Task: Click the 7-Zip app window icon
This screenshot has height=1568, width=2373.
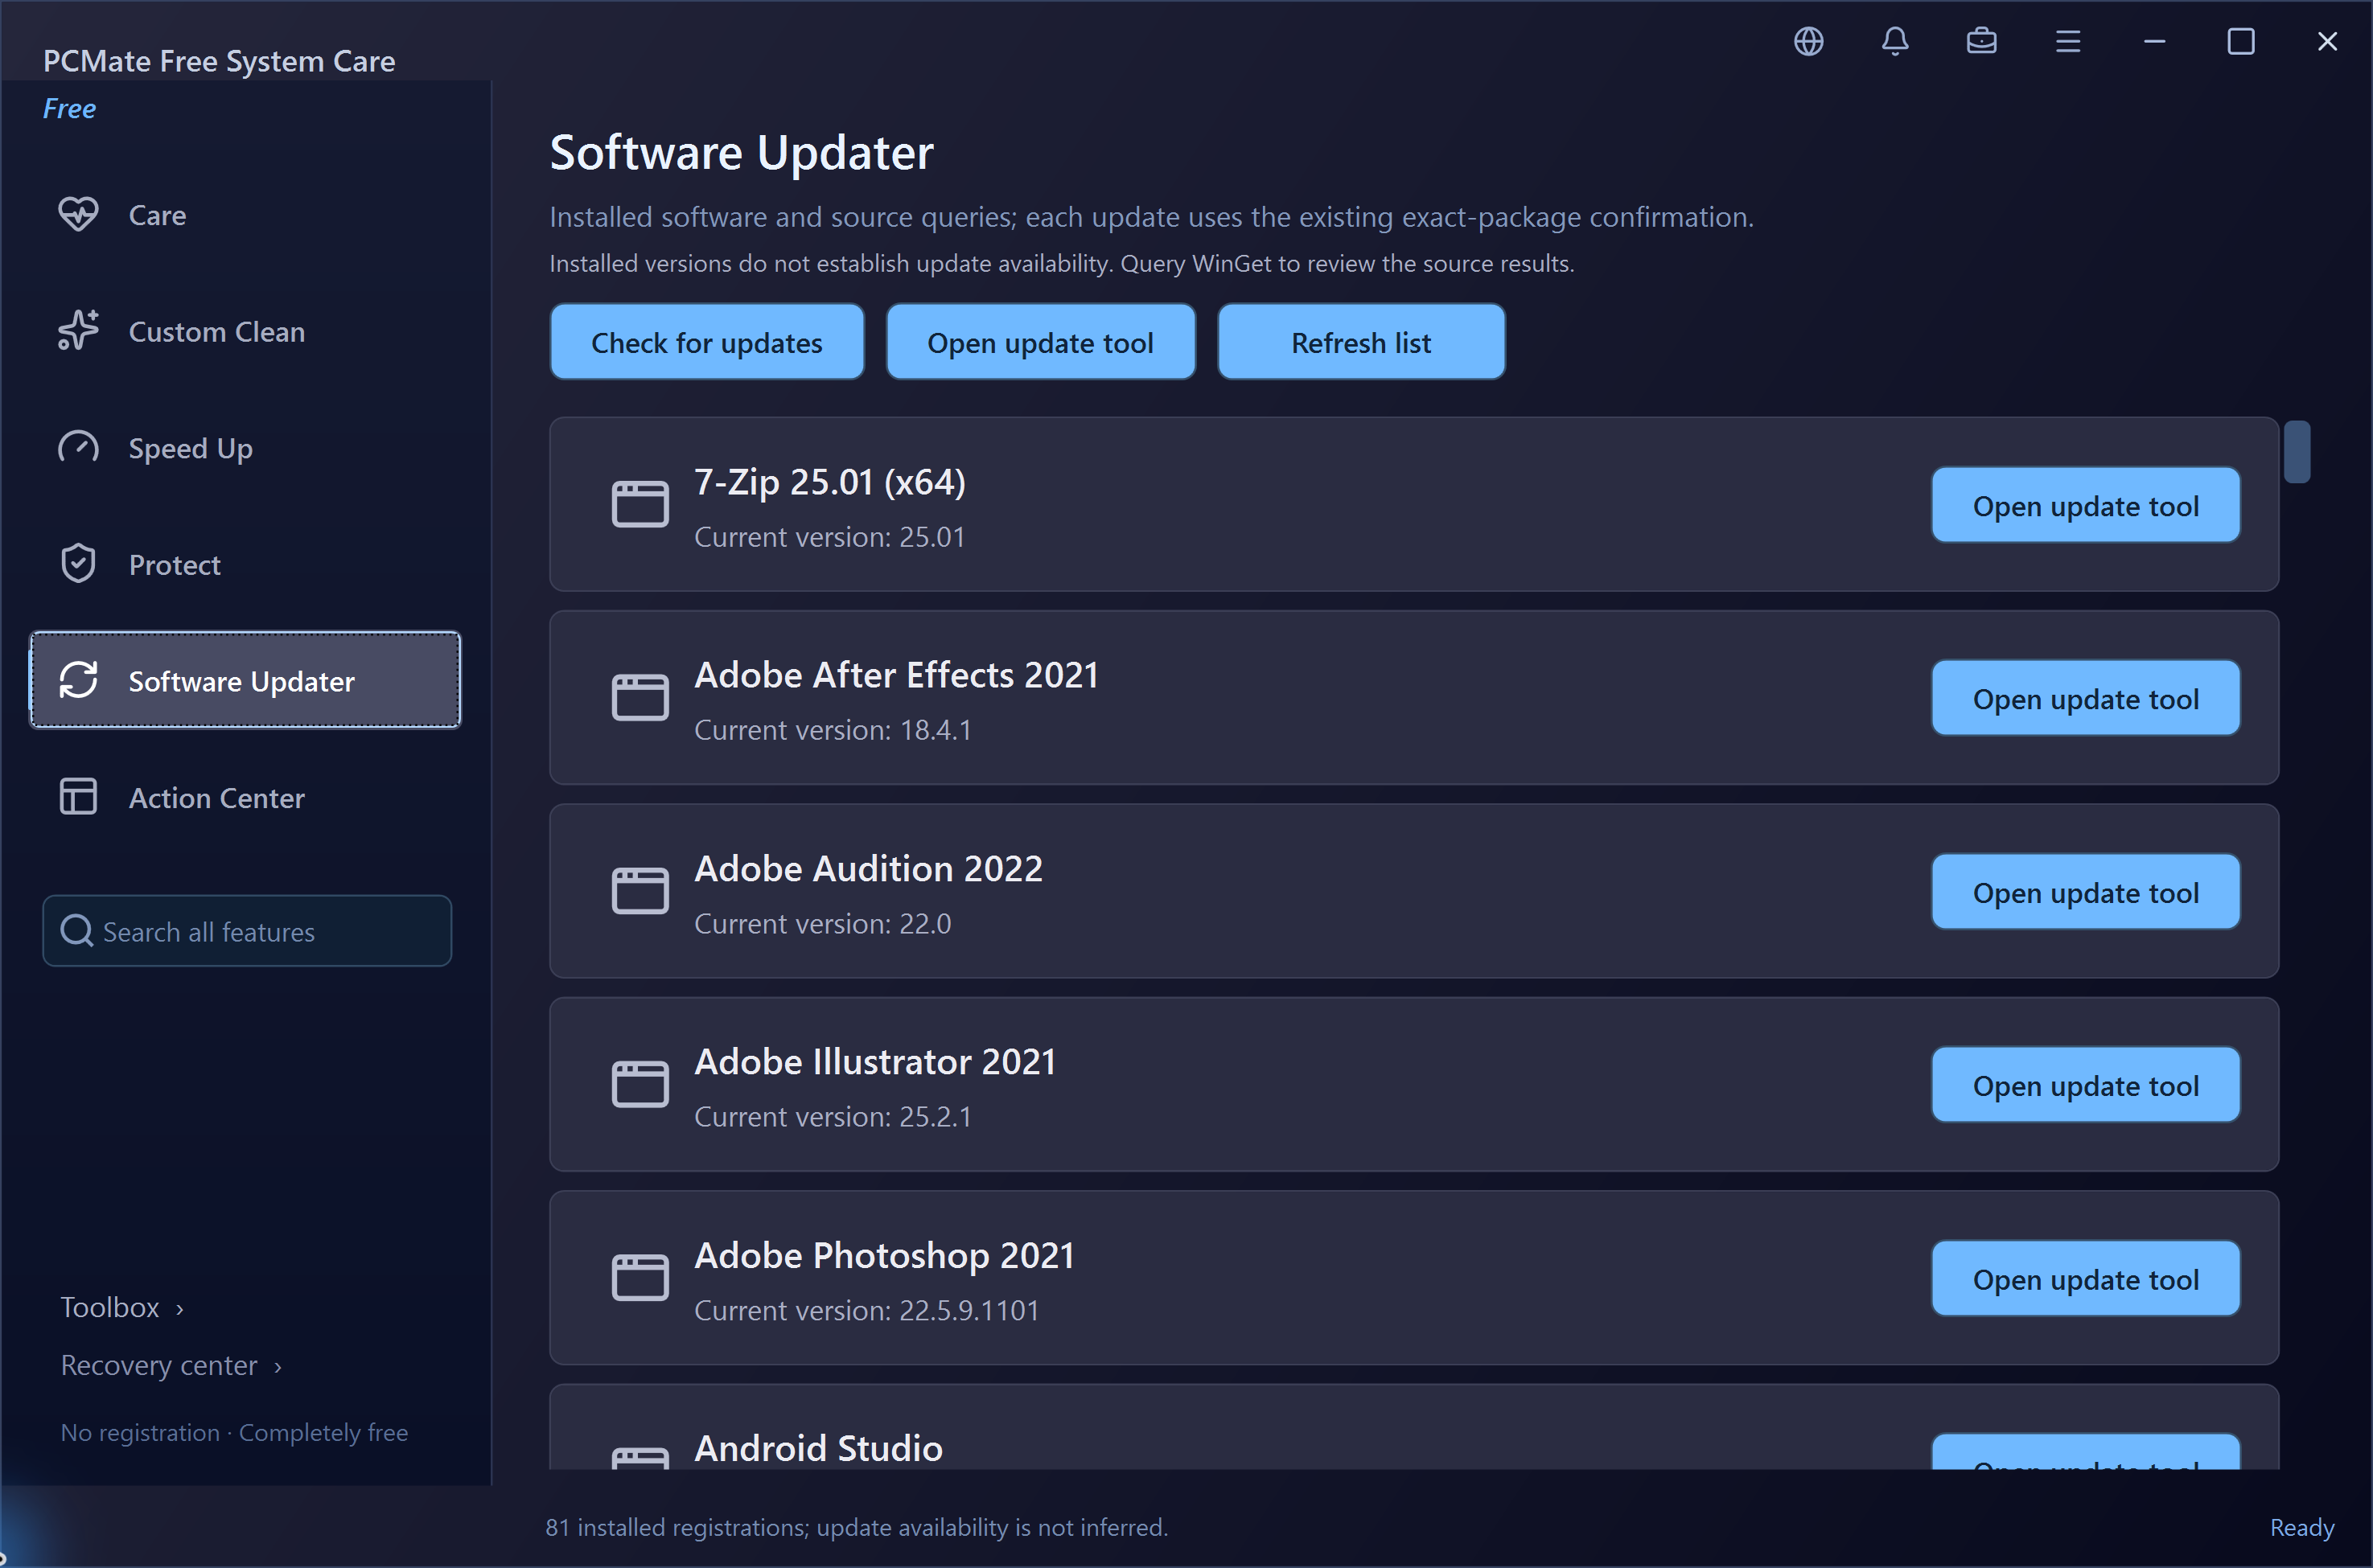Action: pos(640,503)
